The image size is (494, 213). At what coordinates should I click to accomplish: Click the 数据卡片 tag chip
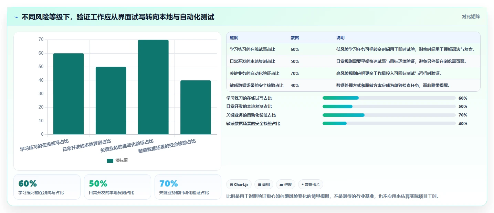tap(311, 184)
